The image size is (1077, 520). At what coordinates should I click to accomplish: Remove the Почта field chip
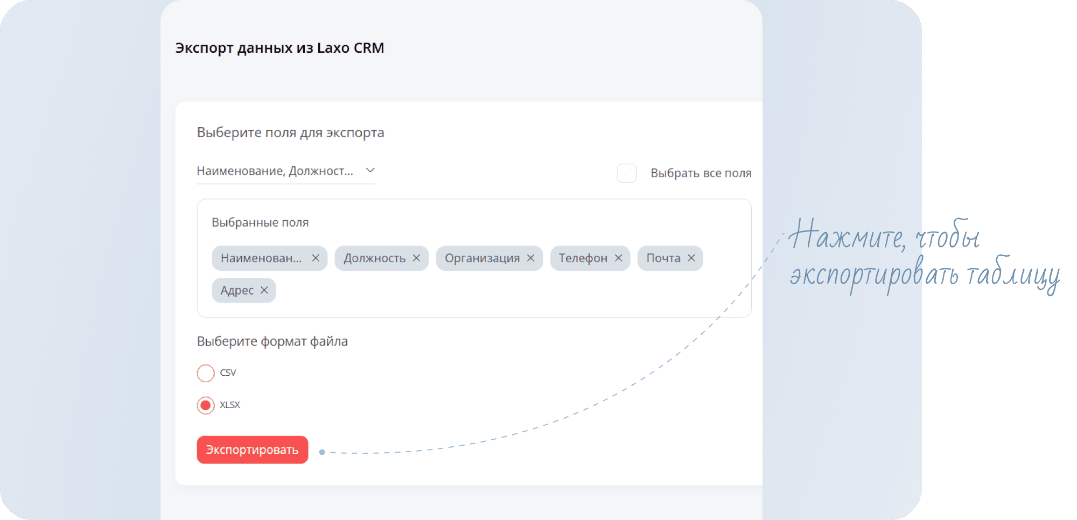click(691, 258)
